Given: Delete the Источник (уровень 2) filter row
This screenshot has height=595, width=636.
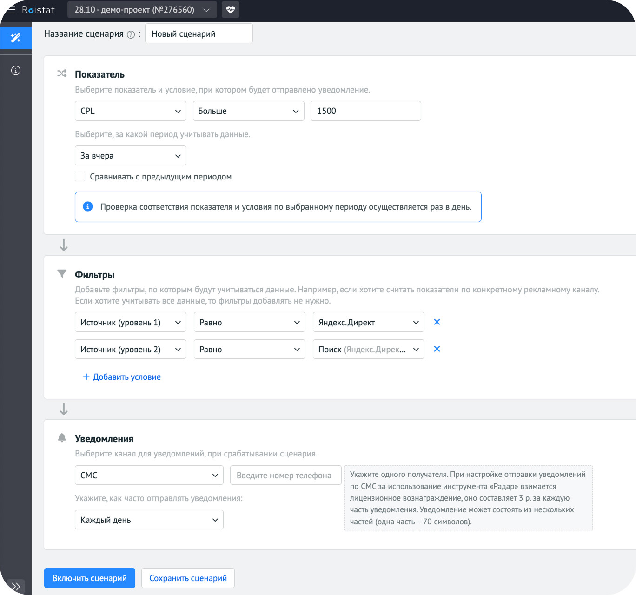Looking at the screenshot, I should pos(437,349).
